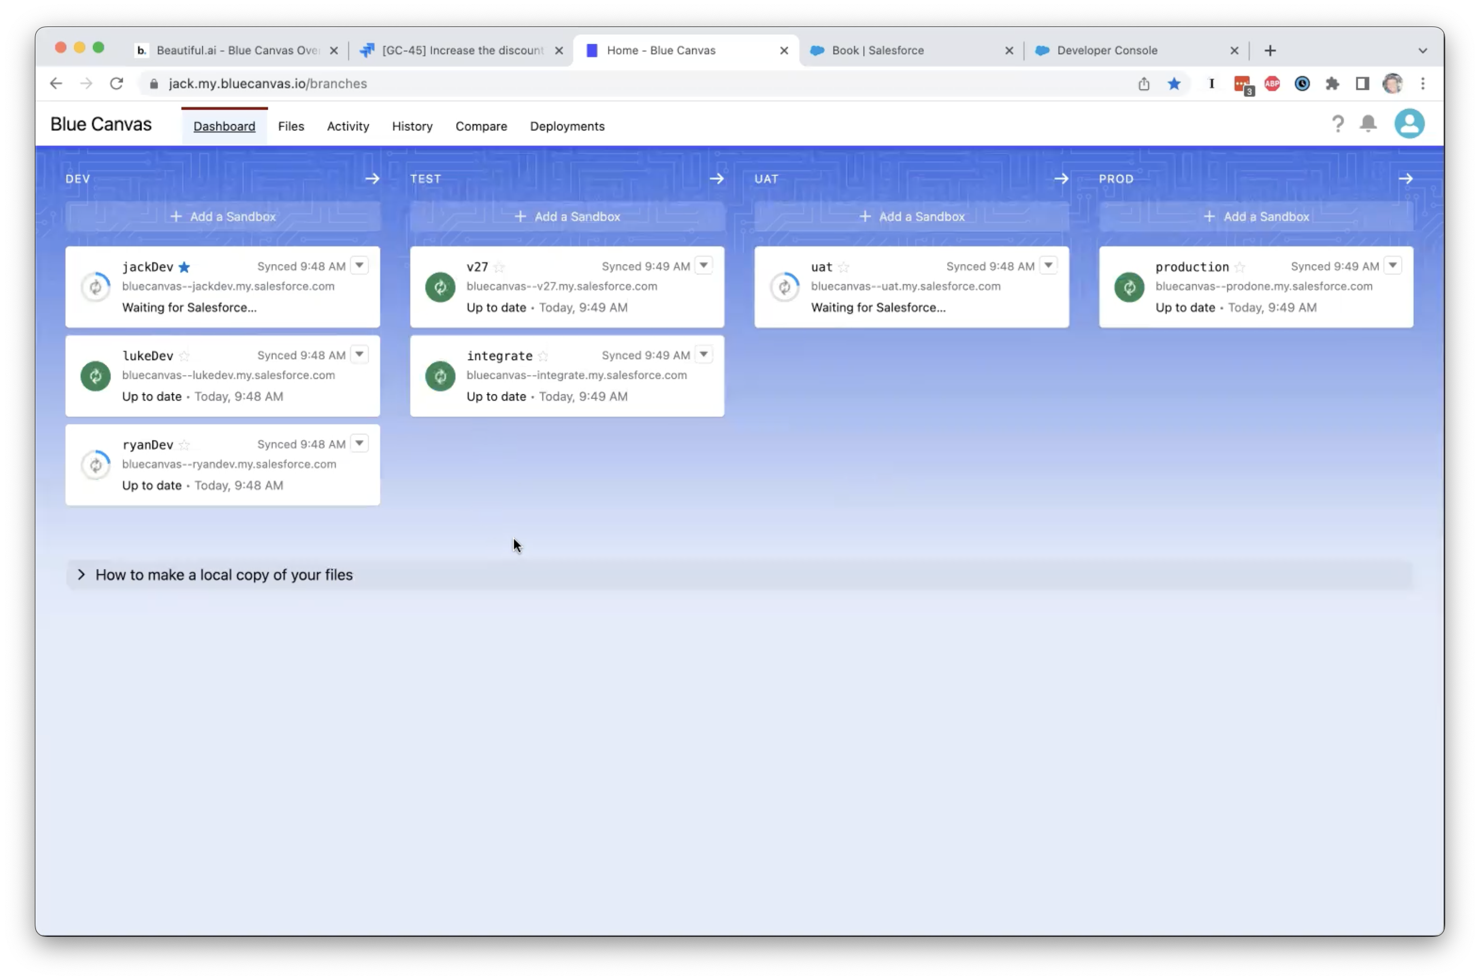The image size is (1480, 980).
Task: Open the help question mark icon
Action: [x=1338, y=124]
